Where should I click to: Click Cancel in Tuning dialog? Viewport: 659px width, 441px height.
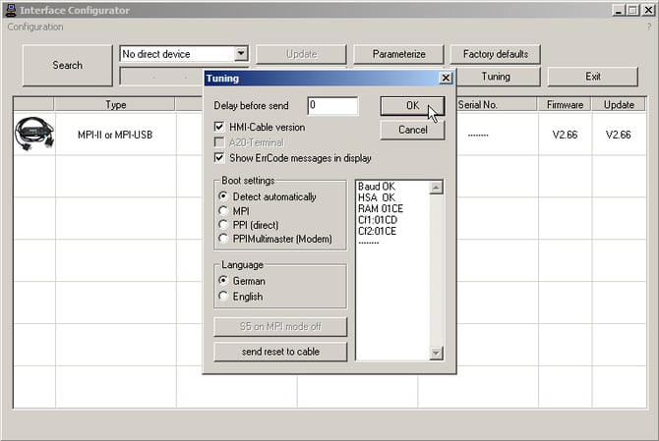click(412, 130)
